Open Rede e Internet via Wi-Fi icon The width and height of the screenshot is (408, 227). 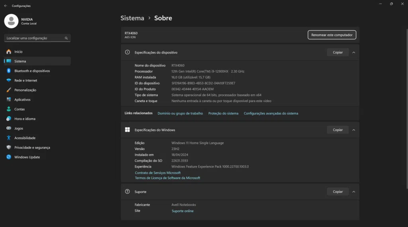pyautogui.click(x=9, y=81)
